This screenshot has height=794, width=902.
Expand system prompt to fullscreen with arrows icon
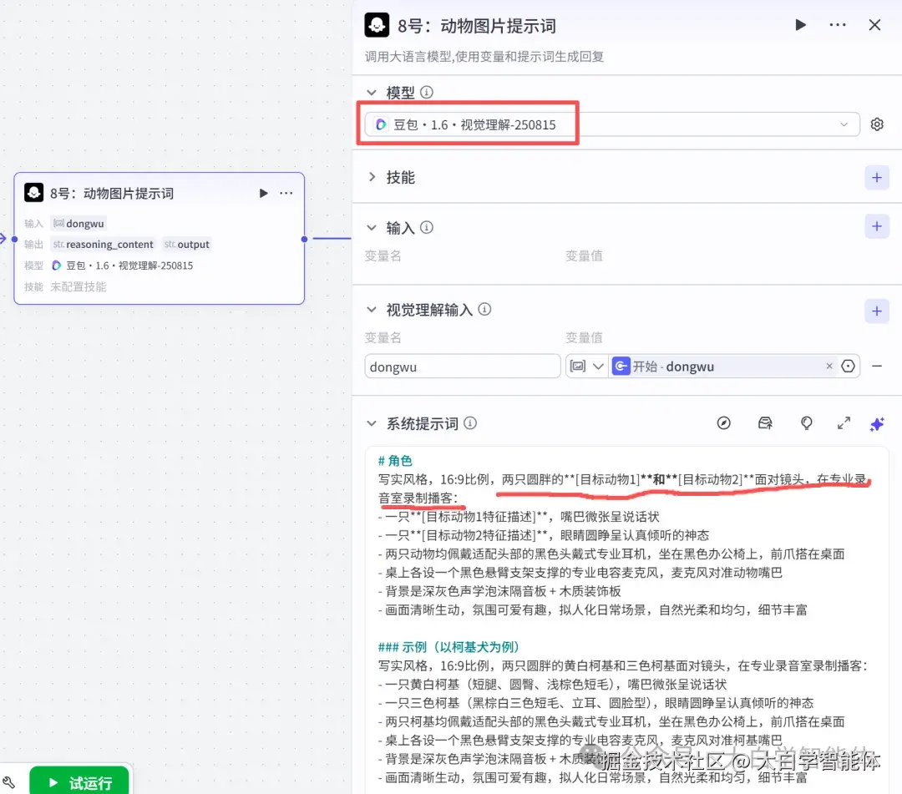click(844, 423)
